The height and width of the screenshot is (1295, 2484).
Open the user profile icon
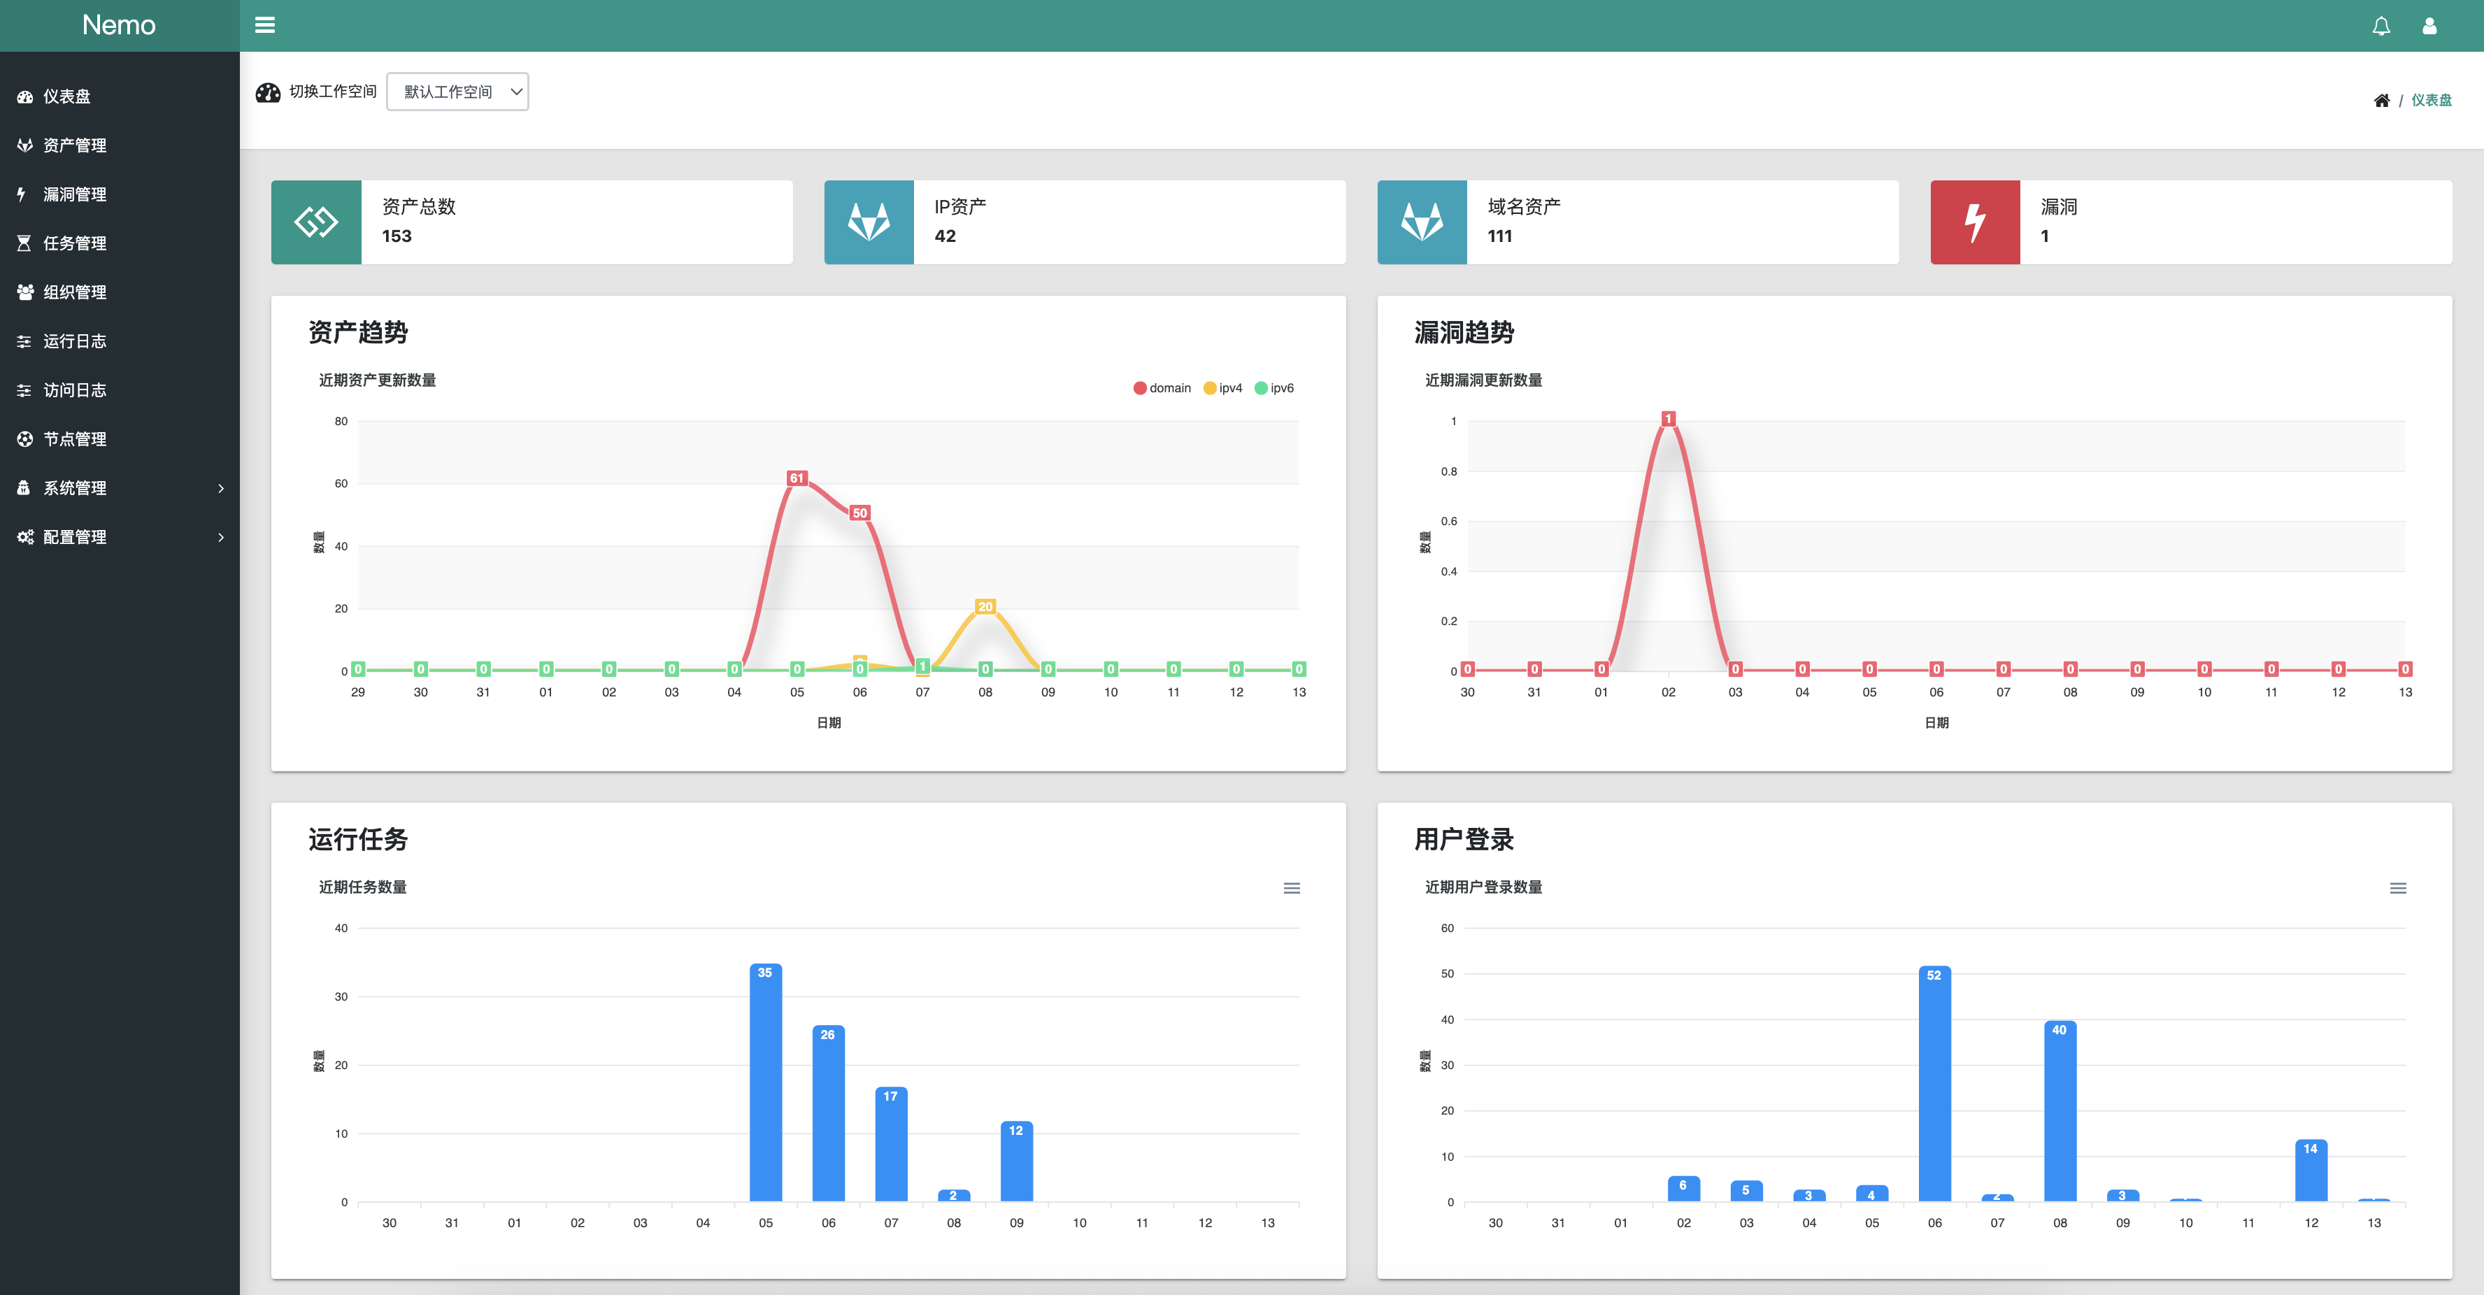[x=2429, y=26]
